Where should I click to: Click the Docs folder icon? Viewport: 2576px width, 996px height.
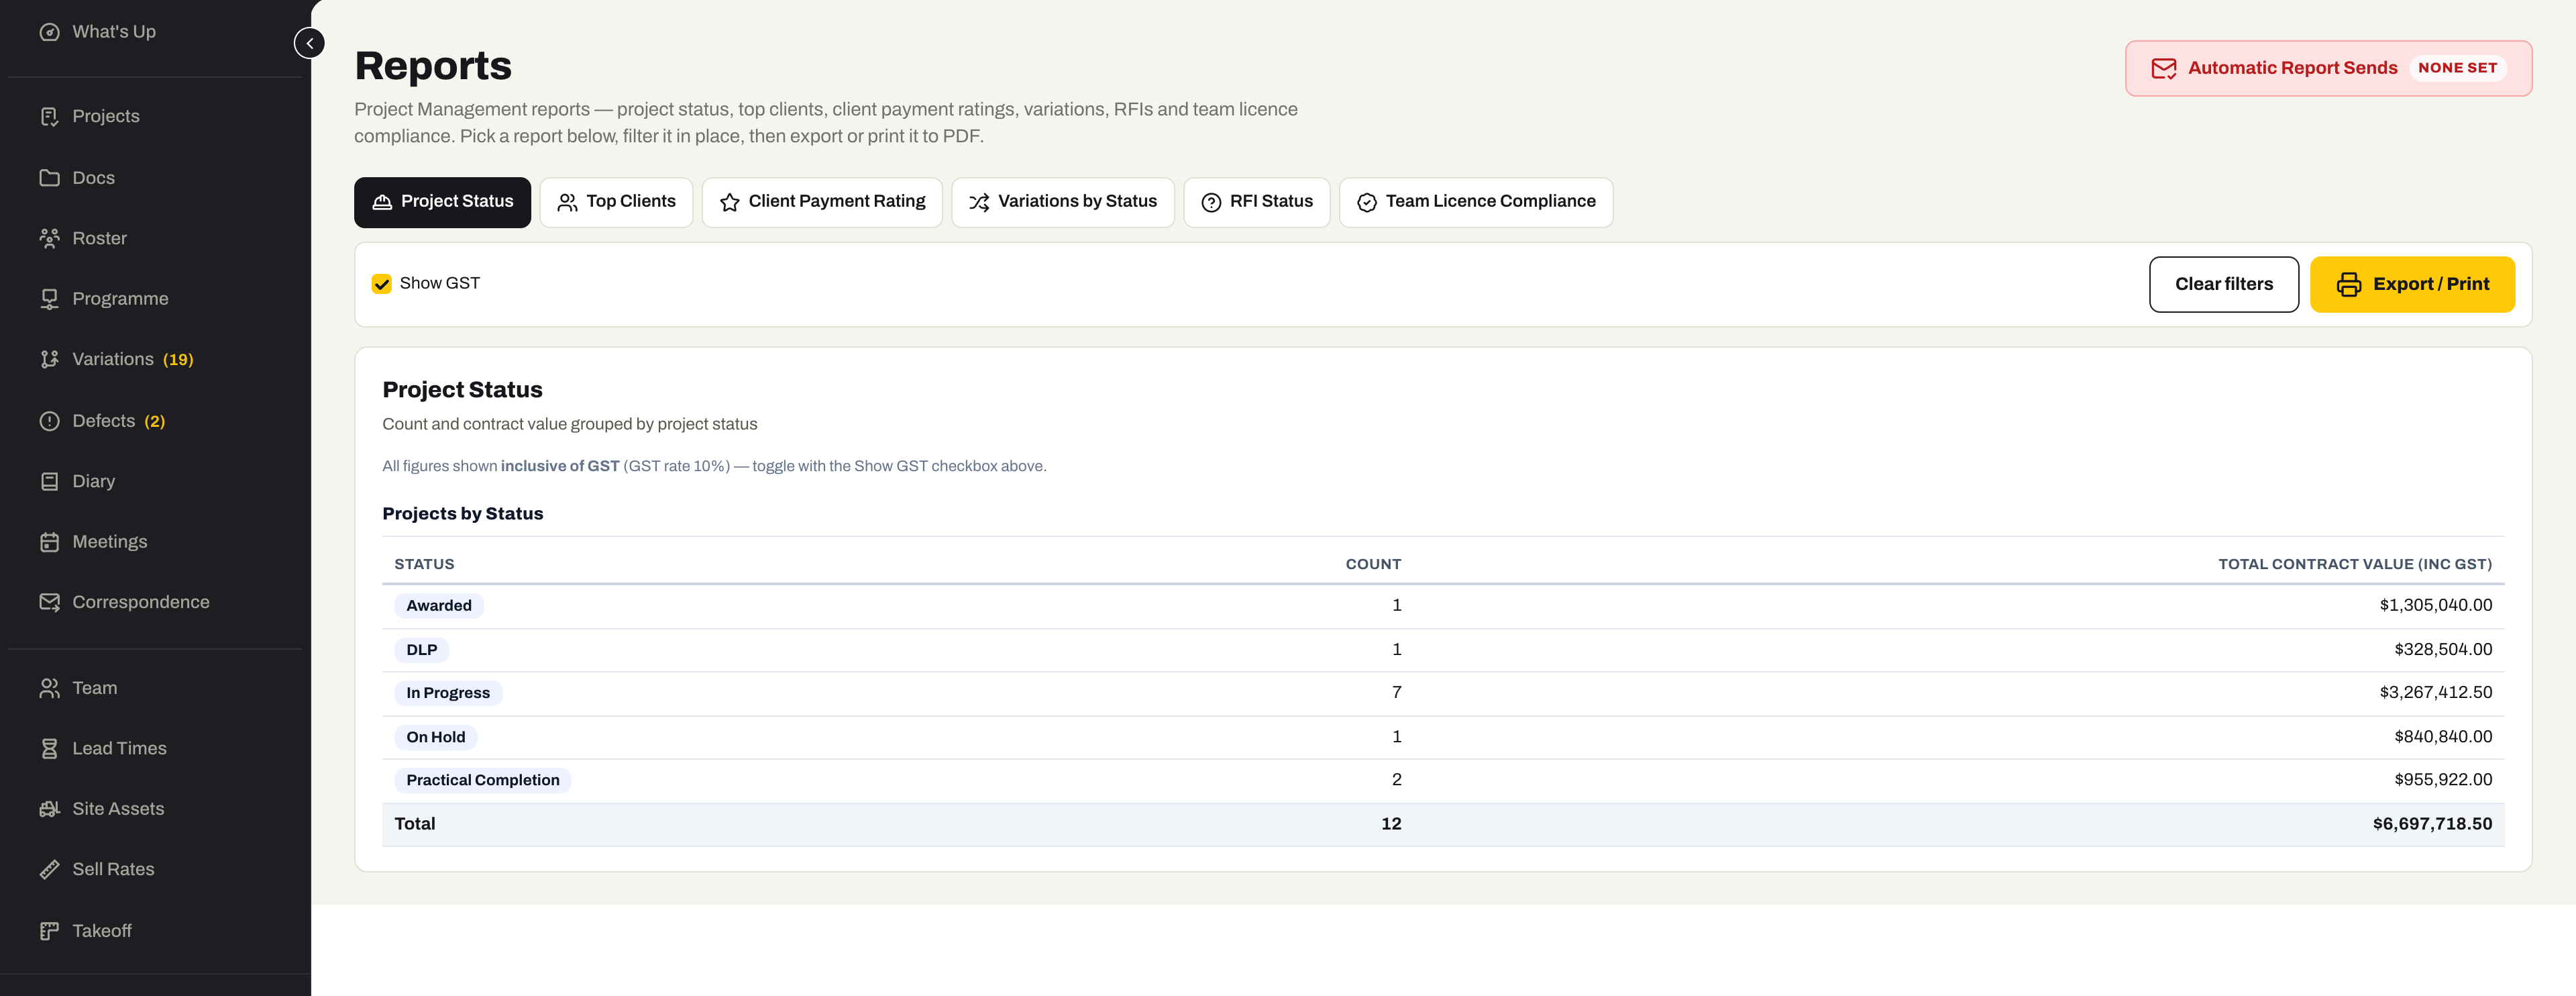[49, 178]
